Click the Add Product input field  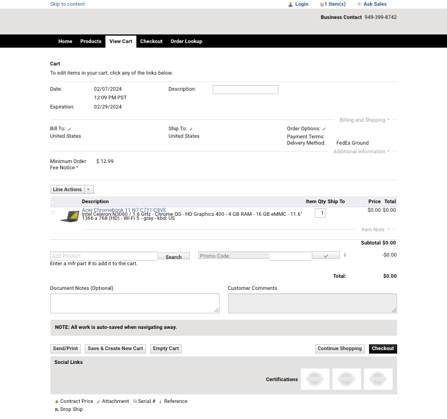[104, 256]
